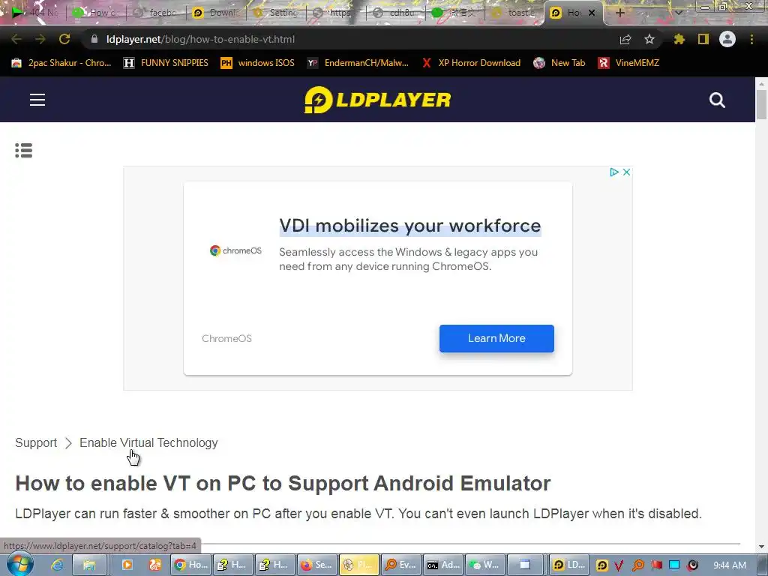The image size is (768, 576).
Task: Open the FUNNY SNIPPIES bookmark
Action: coord(166,63)
